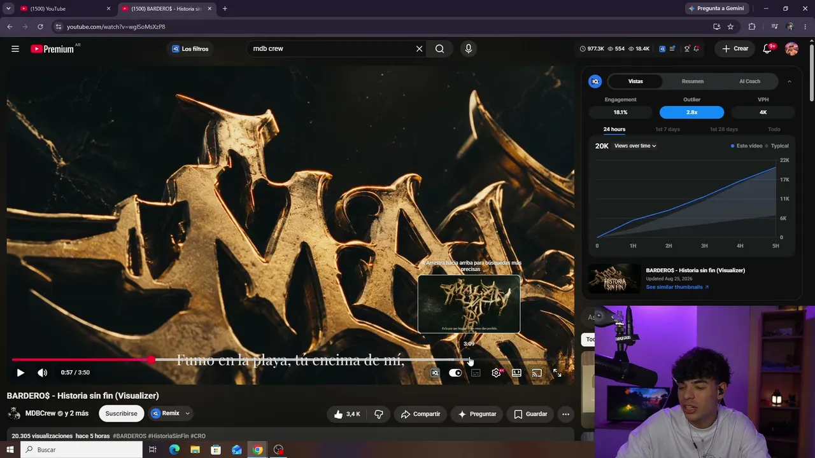The width and height of the screenshot is (815, 458).
Task: Click the Crear button
Action: point(735,49)
